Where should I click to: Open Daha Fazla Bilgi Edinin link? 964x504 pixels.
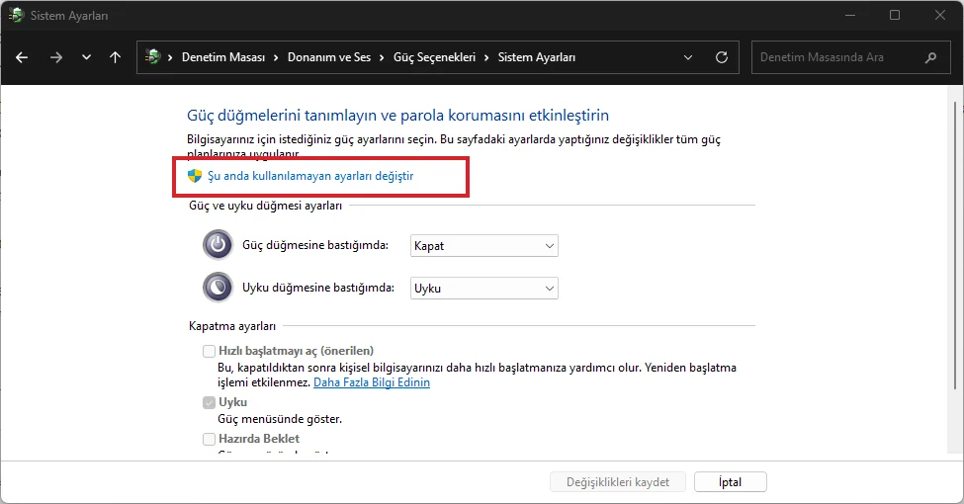coord(372,382)
